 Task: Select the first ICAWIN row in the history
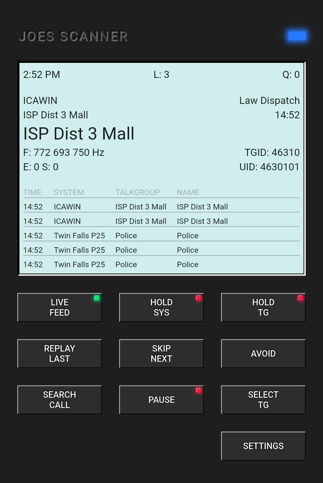click(128, 207)
